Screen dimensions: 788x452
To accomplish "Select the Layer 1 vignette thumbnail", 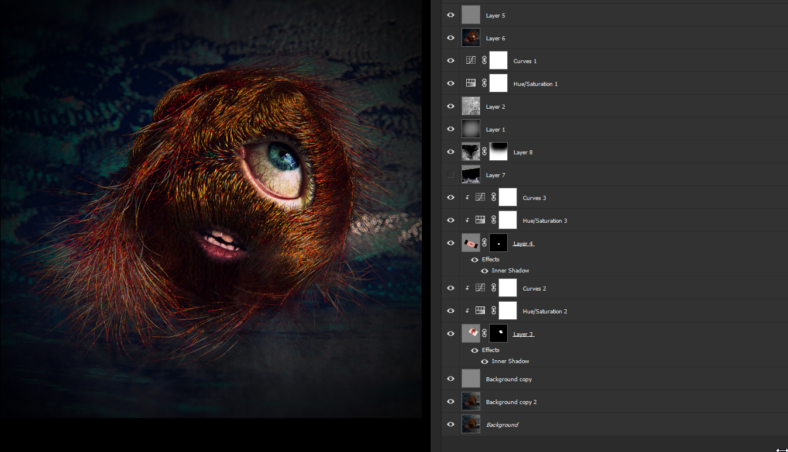I will click(471, 129).
